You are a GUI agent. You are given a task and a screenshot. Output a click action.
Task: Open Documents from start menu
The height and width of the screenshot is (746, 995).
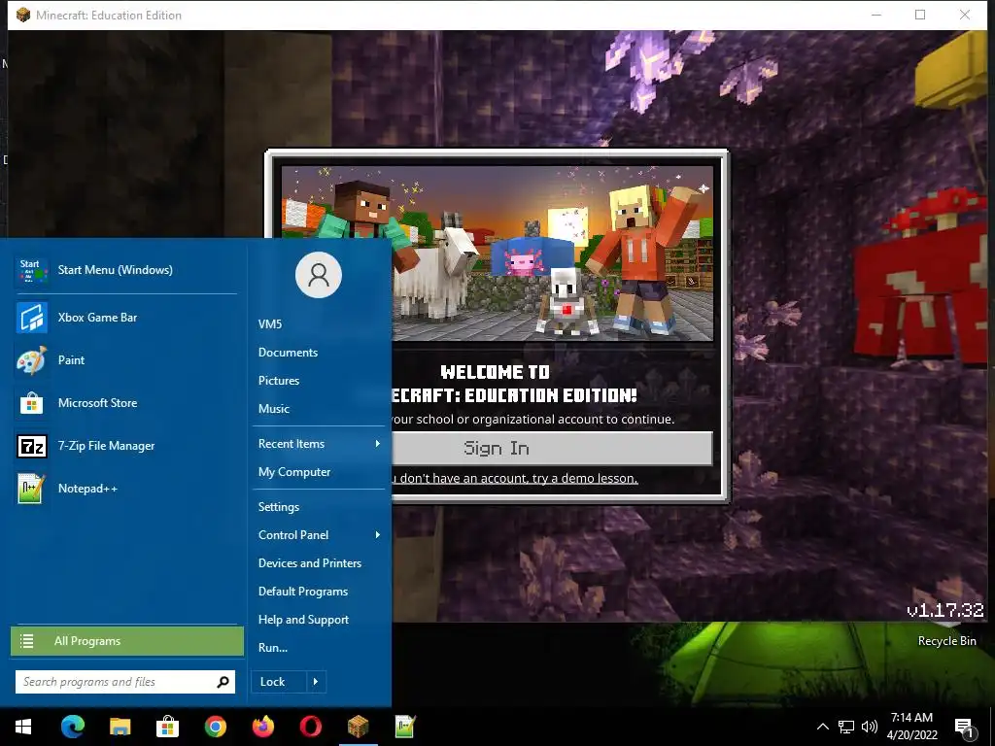pos(288,352)
